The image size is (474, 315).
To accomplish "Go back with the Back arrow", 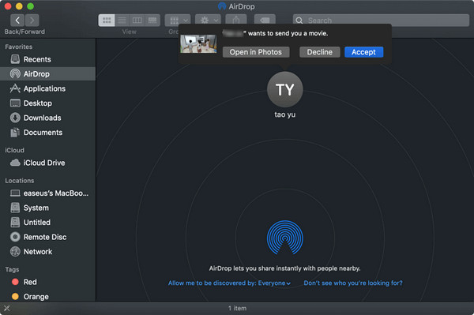I will pyautogui.click(x=17, y=21).
